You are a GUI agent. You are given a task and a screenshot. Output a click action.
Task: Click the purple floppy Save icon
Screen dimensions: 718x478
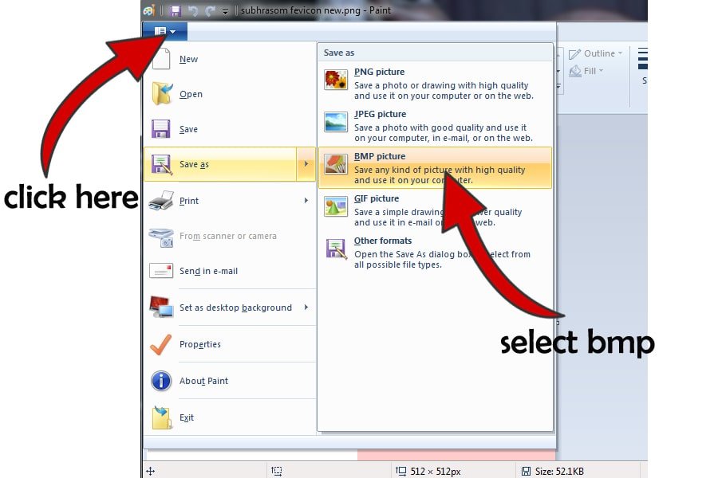pyautogui.click(x=160, y=129)
